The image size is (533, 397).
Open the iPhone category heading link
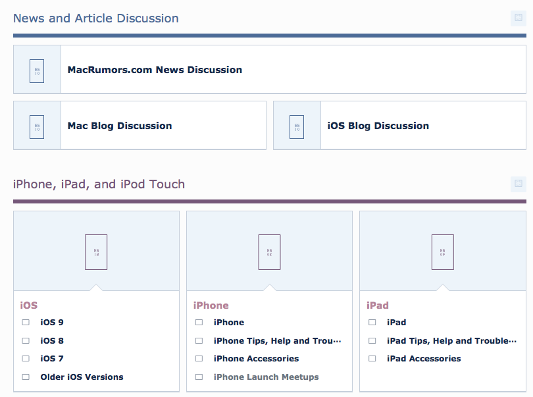[x=211, y=305]
